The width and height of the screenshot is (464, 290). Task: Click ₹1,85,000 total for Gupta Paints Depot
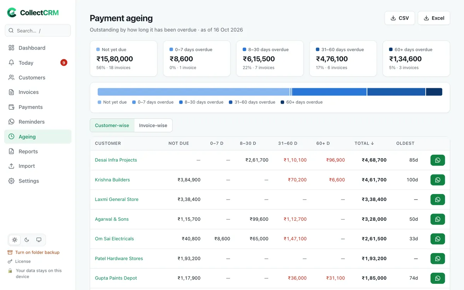click(x=374, y=278)
